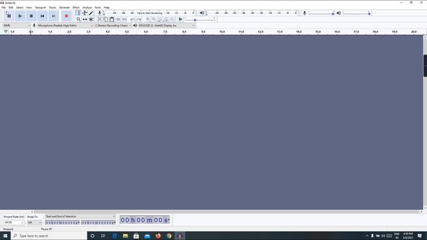Click the Zoom Out icon

[x=154, y=19]
